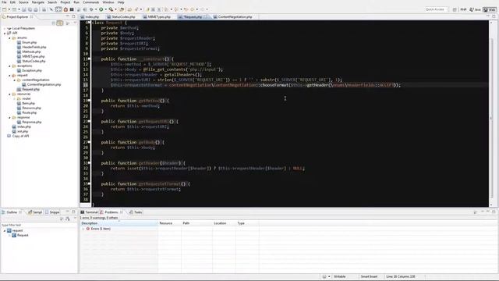Open the Run menu

(76, 2)
